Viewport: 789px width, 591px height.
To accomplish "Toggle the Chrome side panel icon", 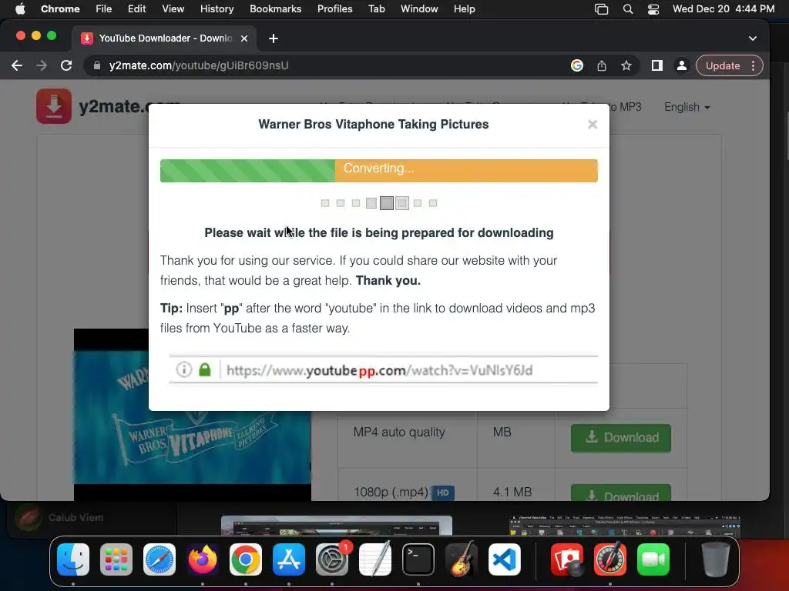I will 656,65.
